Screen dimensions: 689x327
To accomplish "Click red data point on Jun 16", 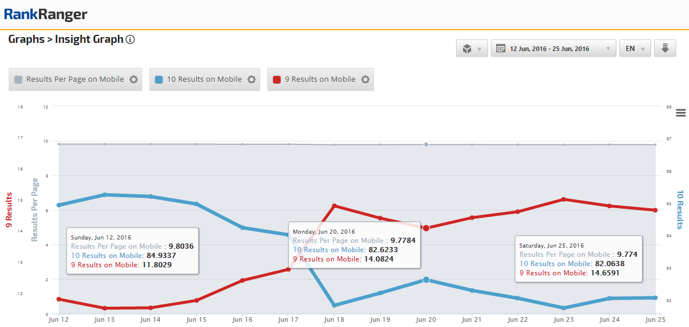I will tap(243, 280).
